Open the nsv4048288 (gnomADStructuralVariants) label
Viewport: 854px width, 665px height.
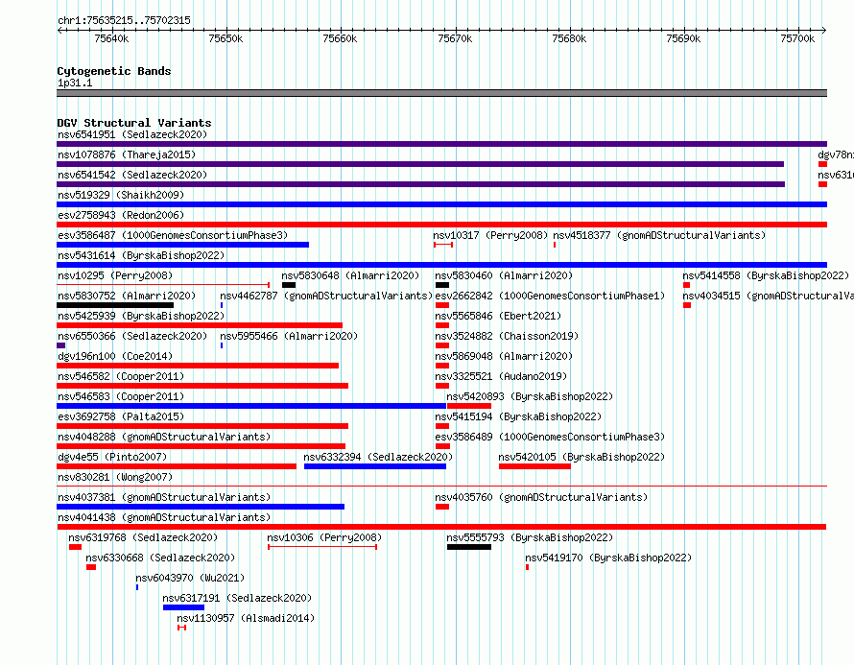(x=164, y=437)
